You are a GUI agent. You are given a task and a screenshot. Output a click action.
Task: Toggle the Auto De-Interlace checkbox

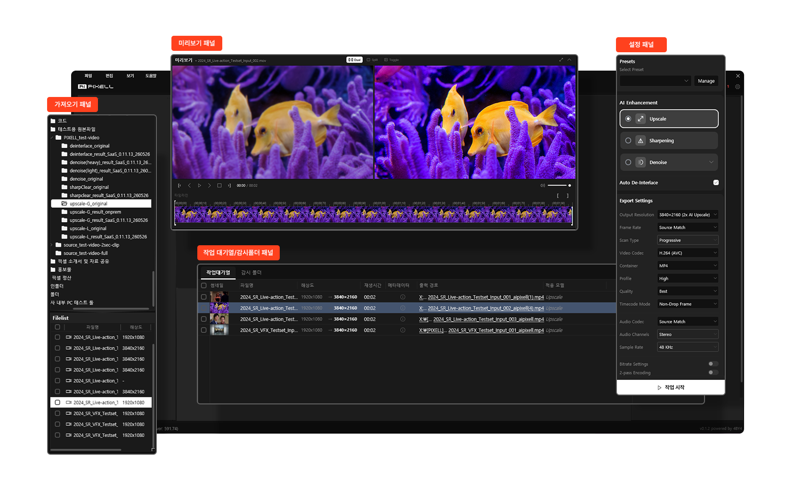(x=716, y=183)
